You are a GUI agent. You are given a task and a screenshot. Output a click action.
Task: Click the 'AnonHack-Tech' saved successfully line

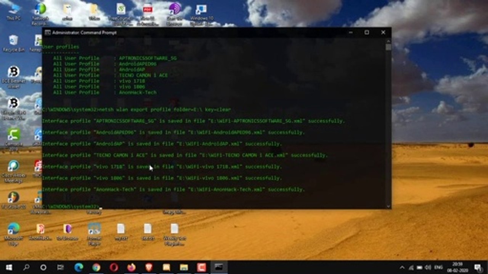tap(173, 190)
